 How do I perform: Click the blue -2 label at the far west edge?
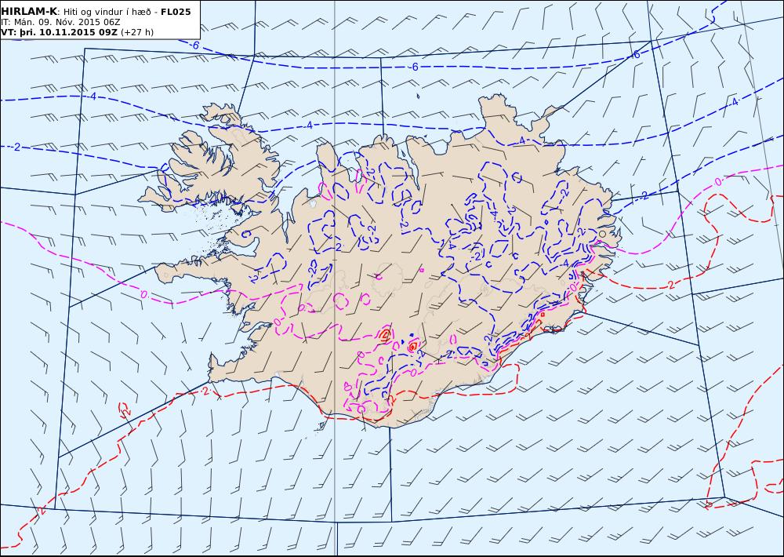[x=16, y=147]
